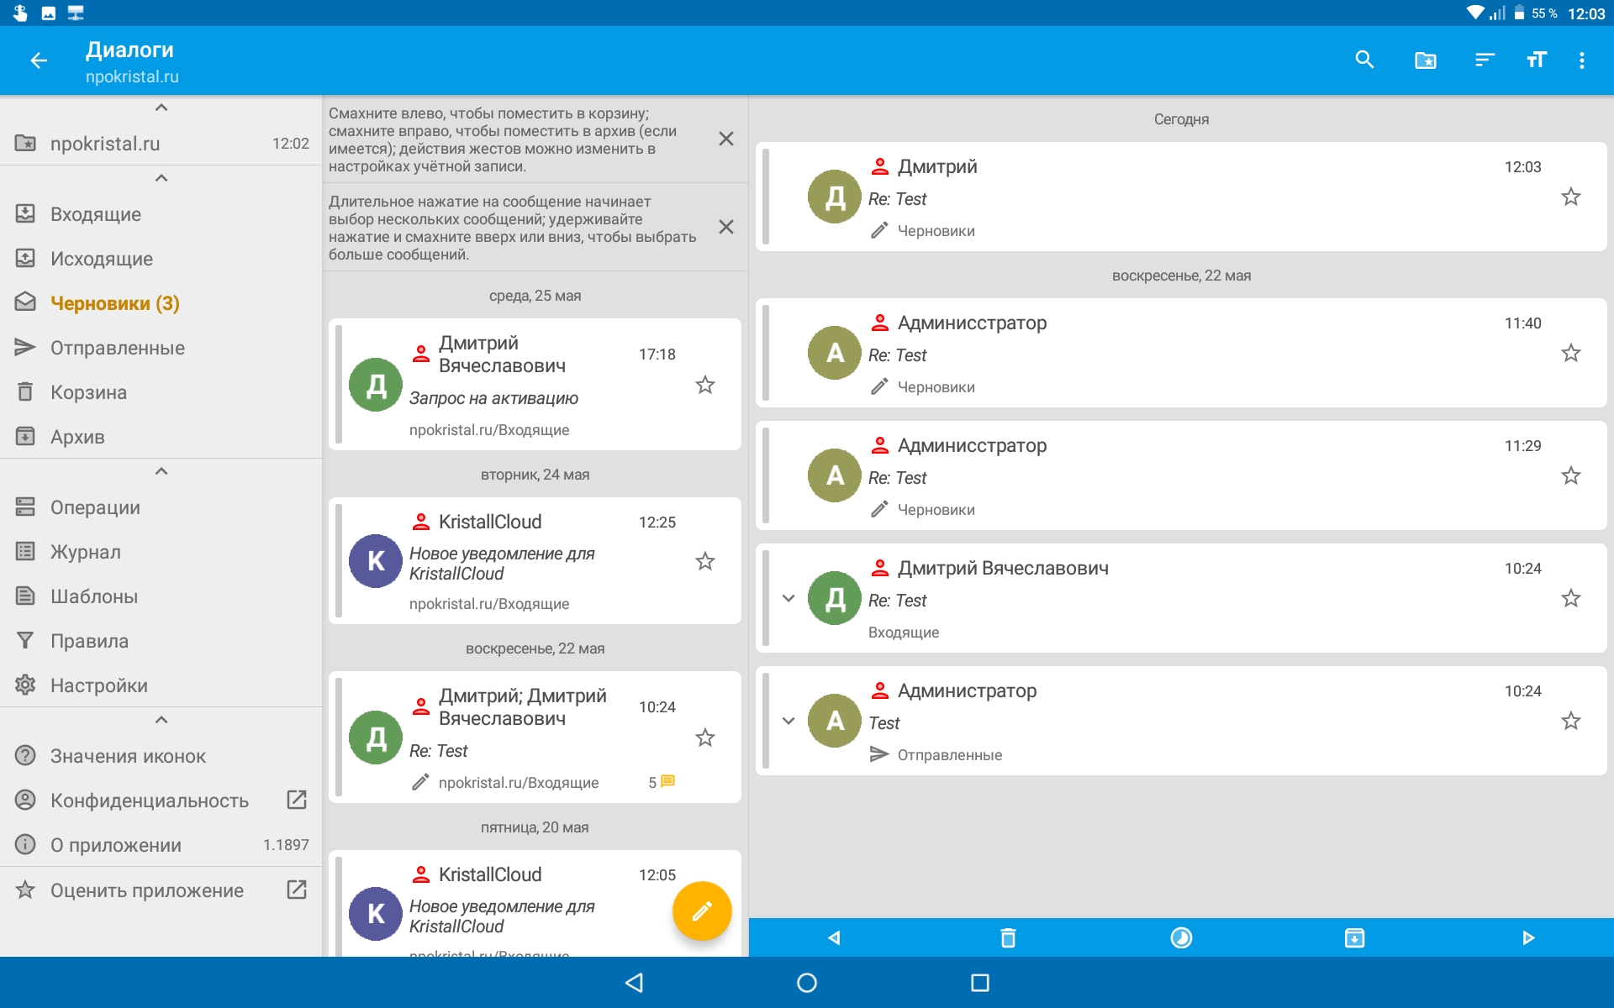Go back with the top-left arrow
The image size is (1614, 1008).
39,60
